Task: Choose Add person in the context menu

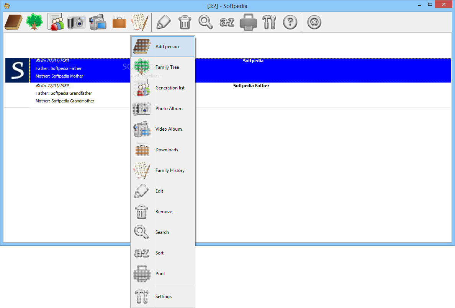Action: [163, 47]
